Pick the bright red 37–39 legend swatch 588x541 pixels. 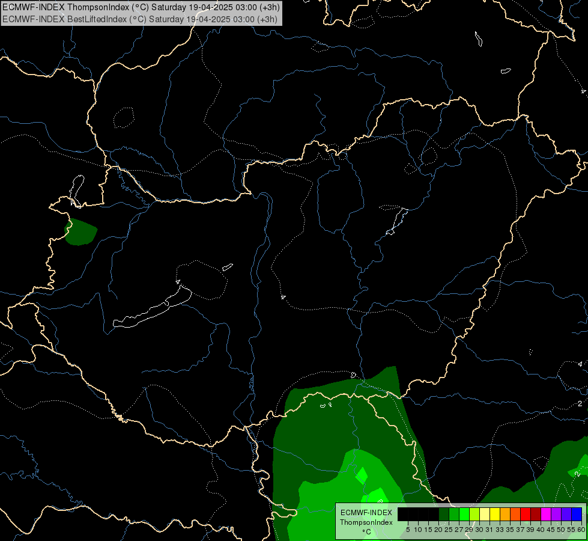pos(526,515)
